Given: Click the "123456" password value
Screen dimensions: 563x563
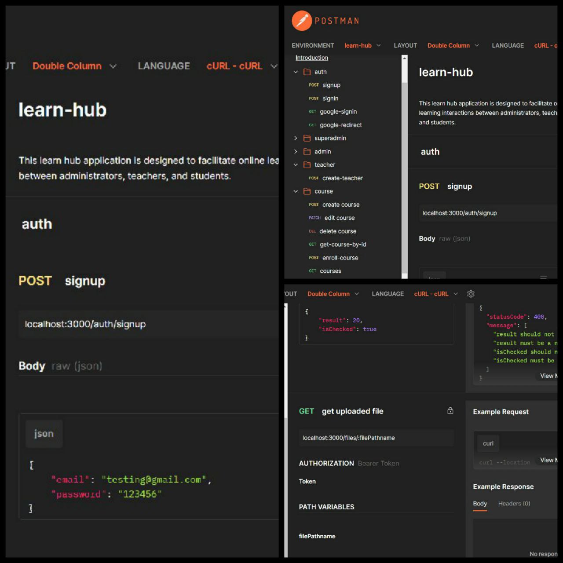Looking at the screenshot, I should (140, 494).
